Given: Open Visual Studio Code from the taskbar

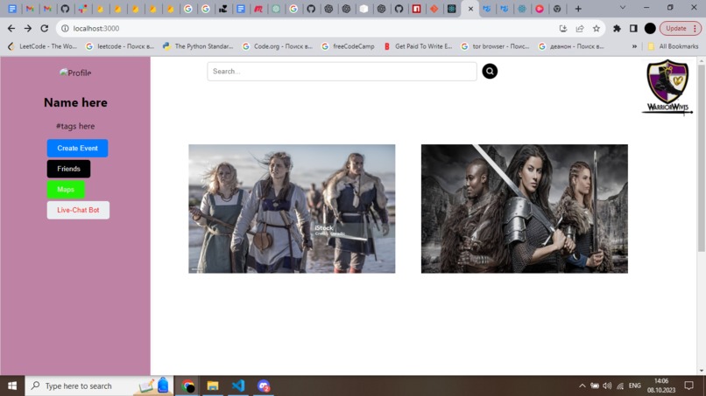Looking at the screenshot, I should click(x=238, y=386).
